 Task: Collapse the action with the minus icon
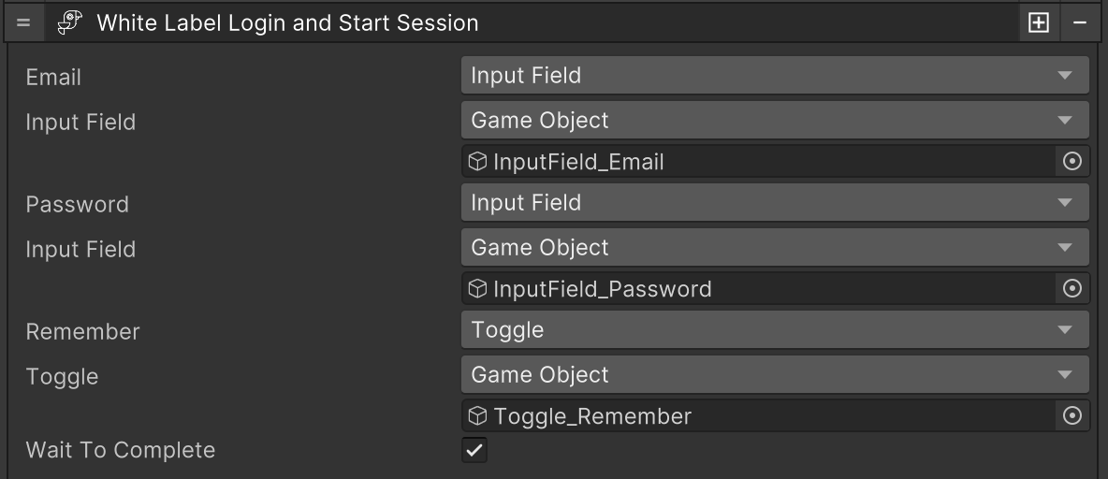point(1080,23)
